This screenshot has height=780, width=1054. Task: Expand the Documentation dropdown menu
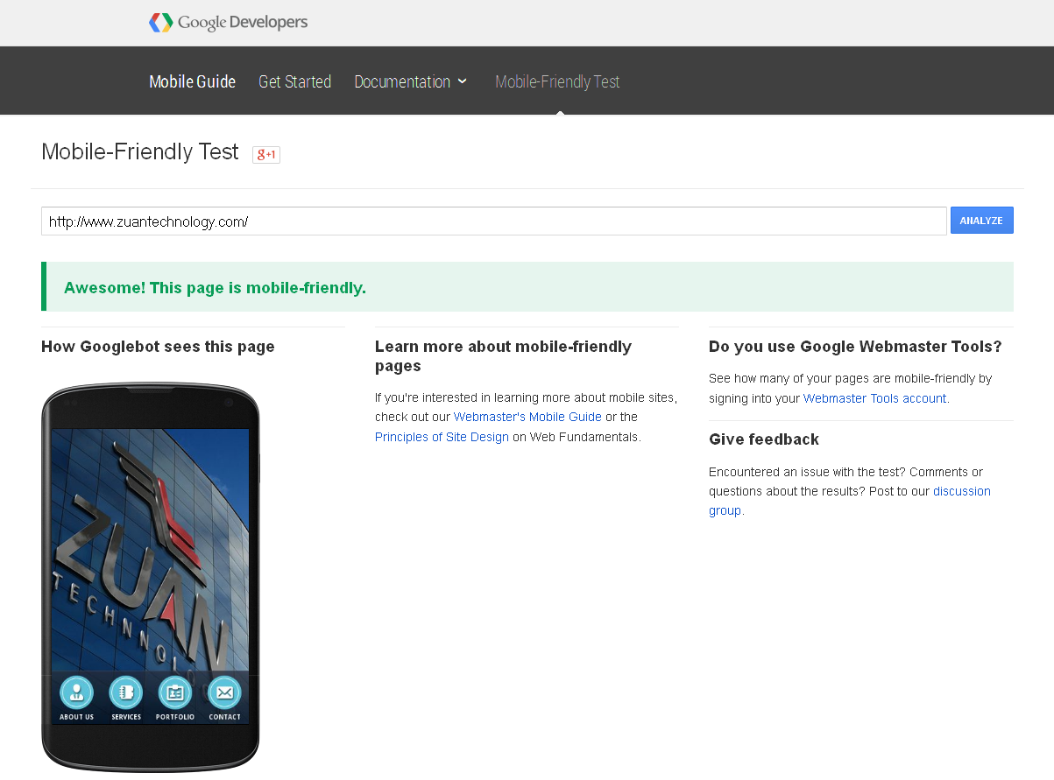point(410,81)
